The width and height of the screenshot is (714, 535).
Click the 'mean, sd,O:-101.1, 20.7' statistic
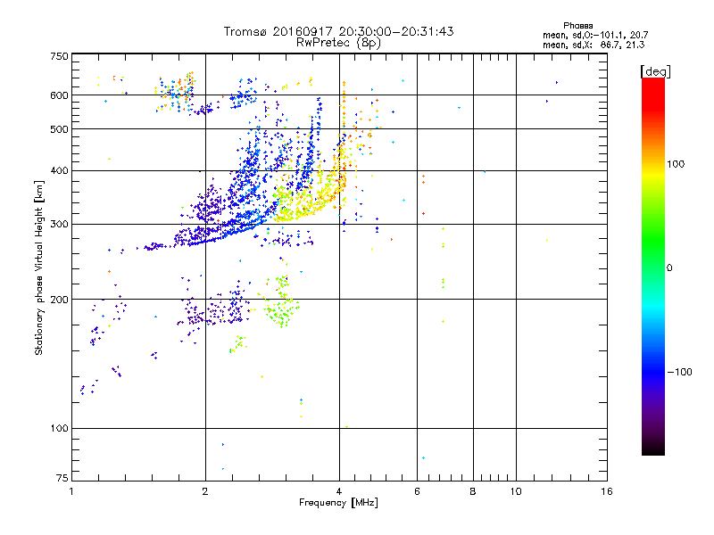point(595,35)
